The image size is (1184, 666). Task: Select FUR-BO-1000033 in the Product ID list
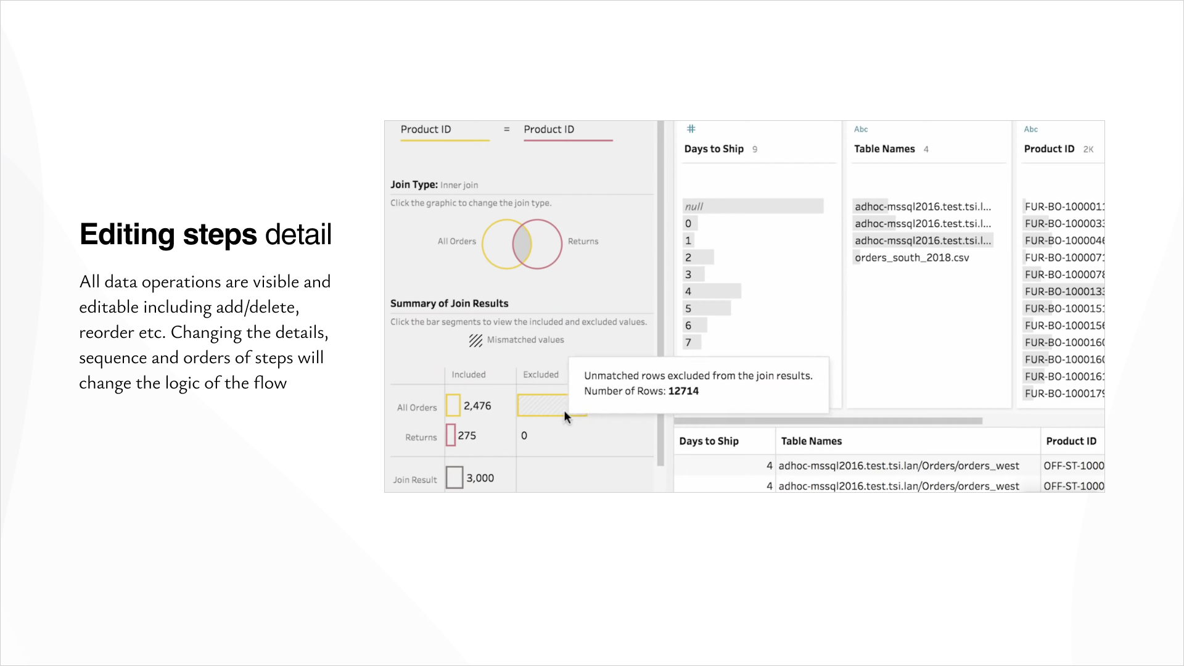(x=1064, y=223)
